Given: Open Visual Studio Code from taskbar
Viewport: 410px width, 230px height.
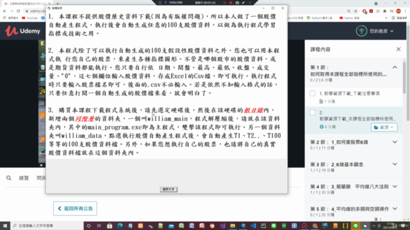Looking at the screenshot, I should [x=253, y=226].
